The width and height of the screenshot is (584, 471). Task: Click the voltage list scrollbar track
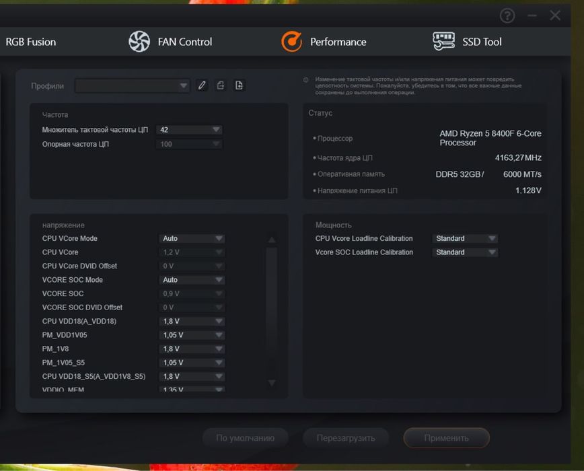coord(272,312)
